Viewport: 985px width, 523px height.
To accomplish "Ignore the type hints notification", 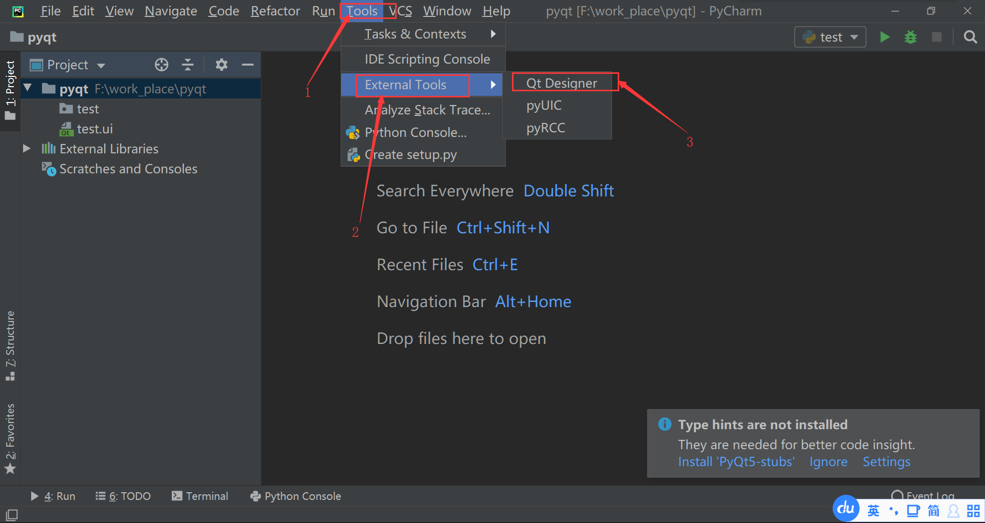I will click(828, 461).
